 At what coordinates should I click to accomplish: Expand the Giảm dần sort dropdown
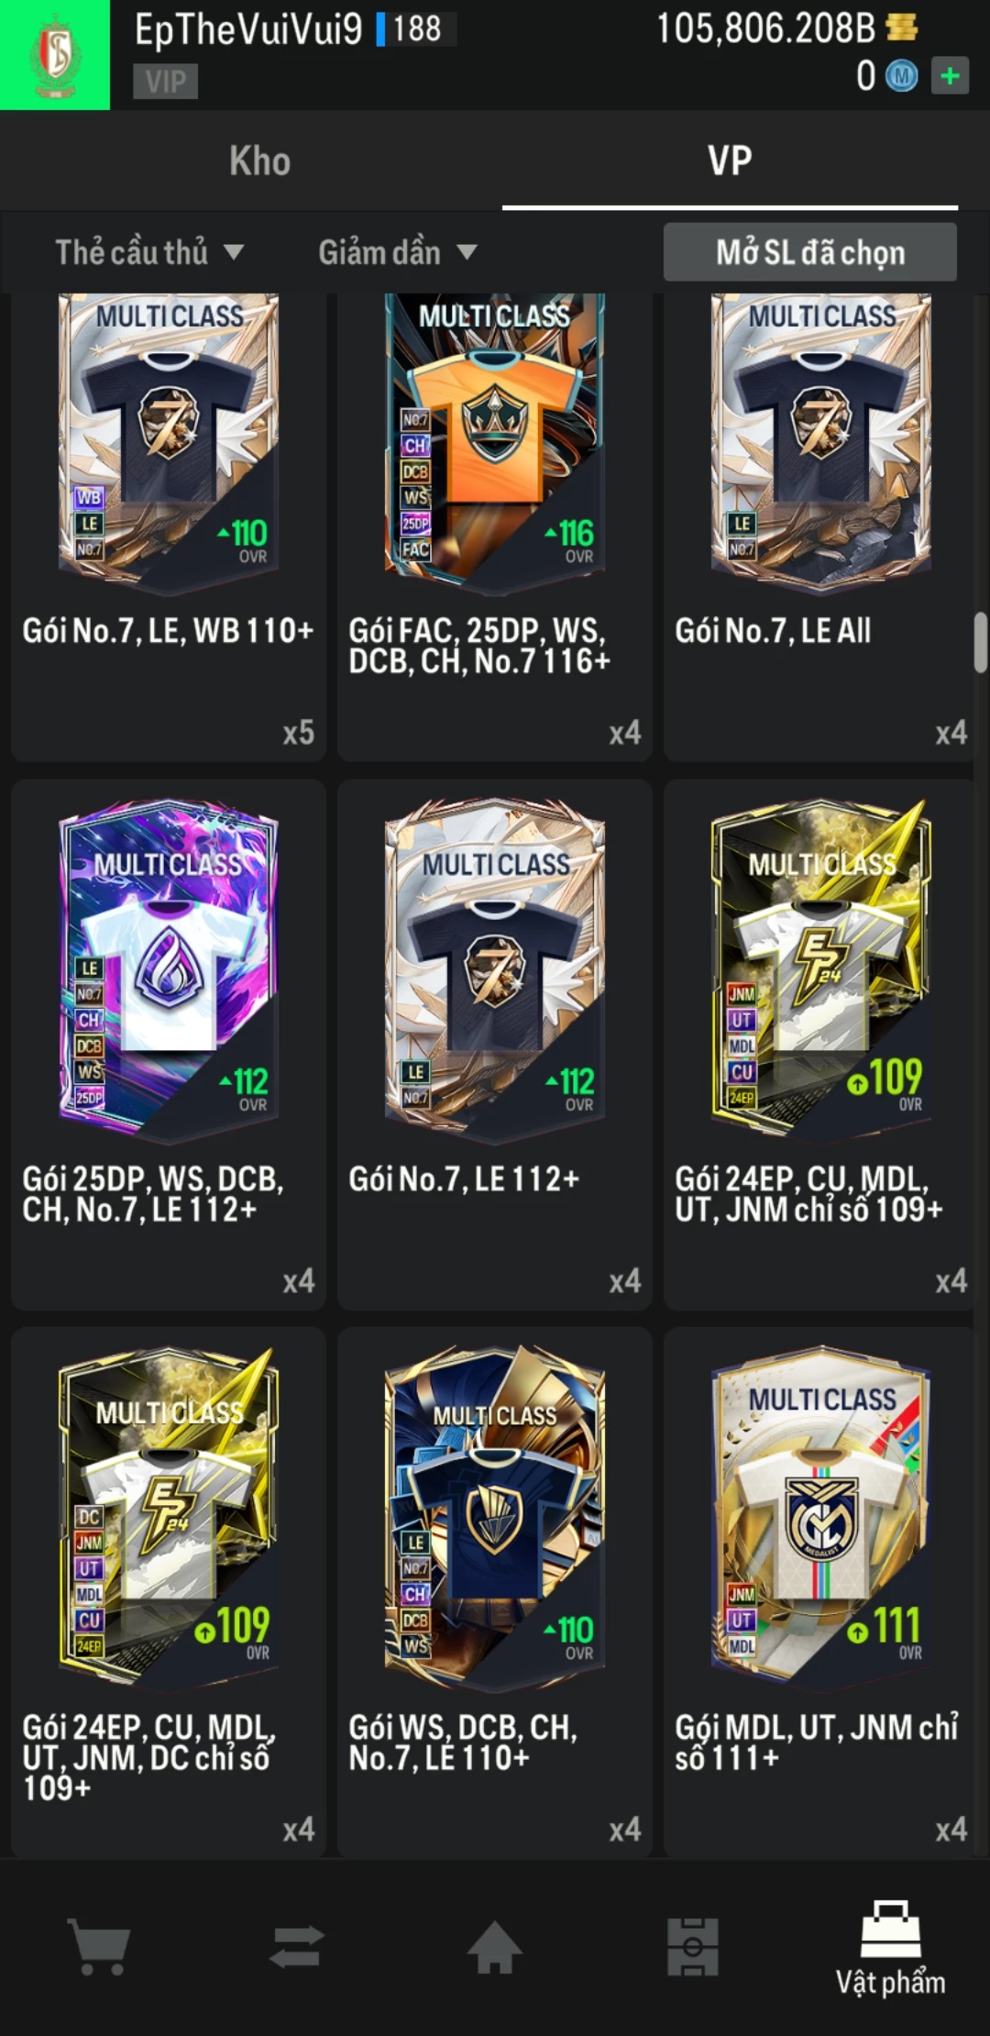[398, 252]
